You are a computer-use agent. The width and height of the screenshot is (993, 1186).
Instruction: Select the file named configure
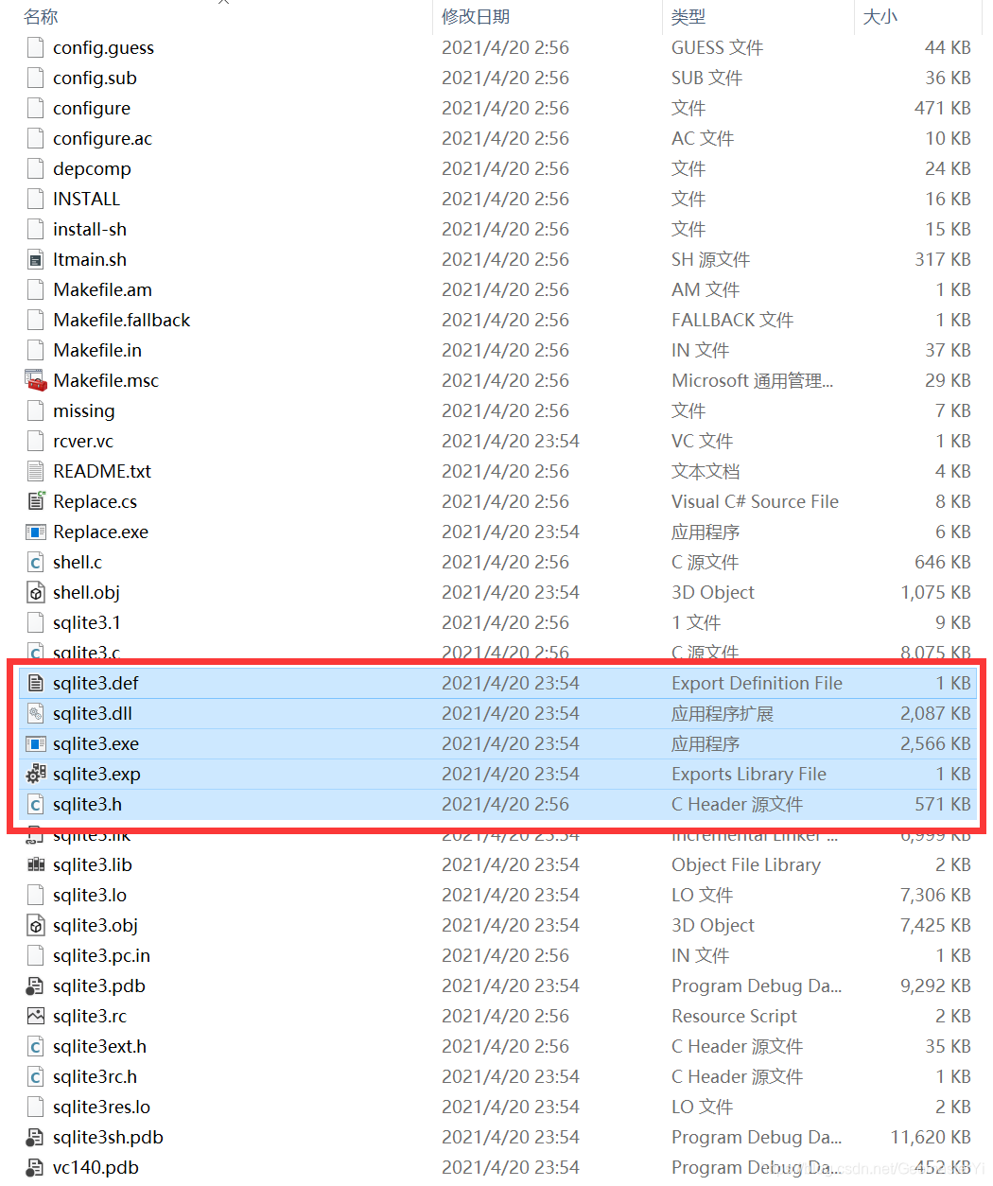tap(92, 108)
